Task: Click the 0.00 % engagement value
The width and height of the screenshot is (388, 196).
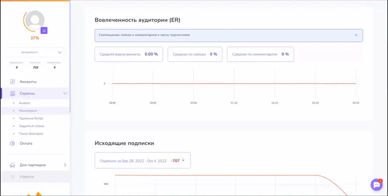Action: pos(151,54)
